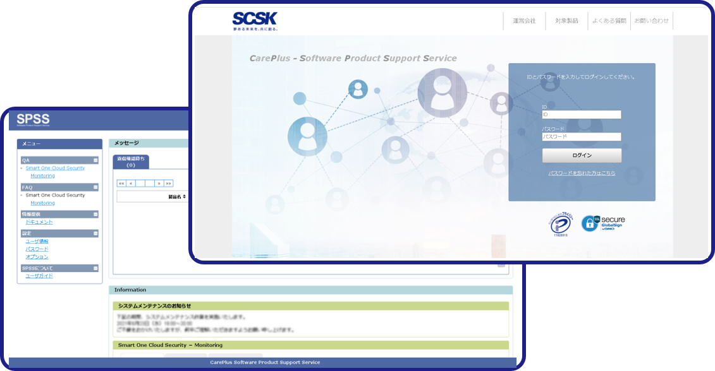Click the ID input field
This screenshot has height=371, width=715.
582,115
